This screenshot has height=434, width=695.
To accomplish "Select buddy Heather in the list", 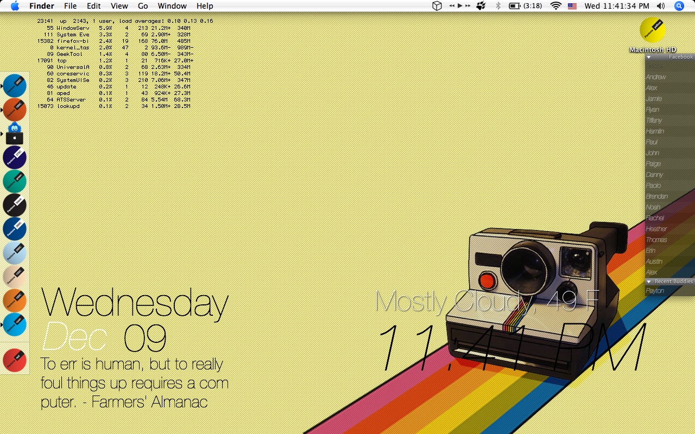I will tap(670, 229).
